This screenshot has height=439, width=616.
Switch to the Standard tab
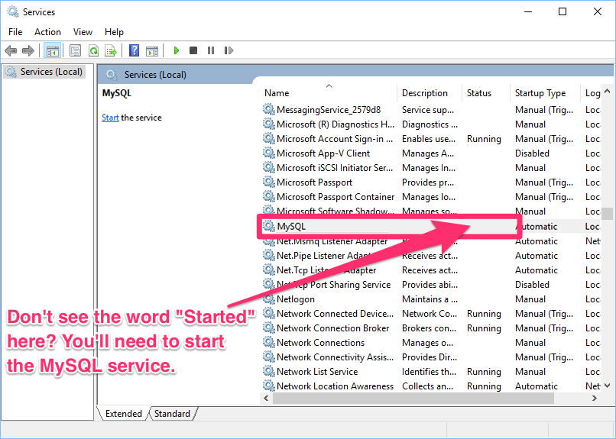(172, 414)
